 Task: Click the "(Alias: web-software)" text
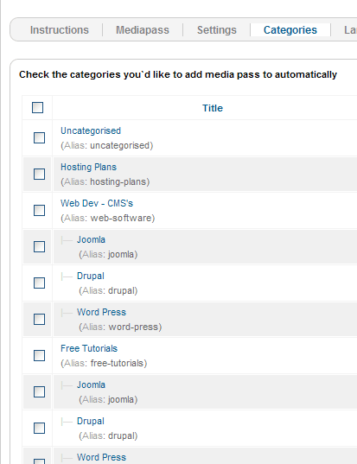click(108, 218)
